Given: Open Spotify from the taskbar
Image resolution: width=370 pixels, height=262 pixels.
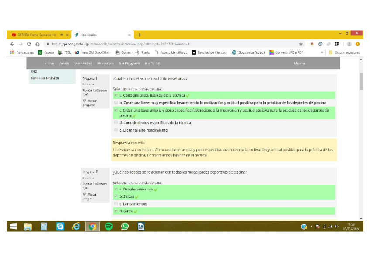Looking at the screenshot, I should click(x=109, y=226).
